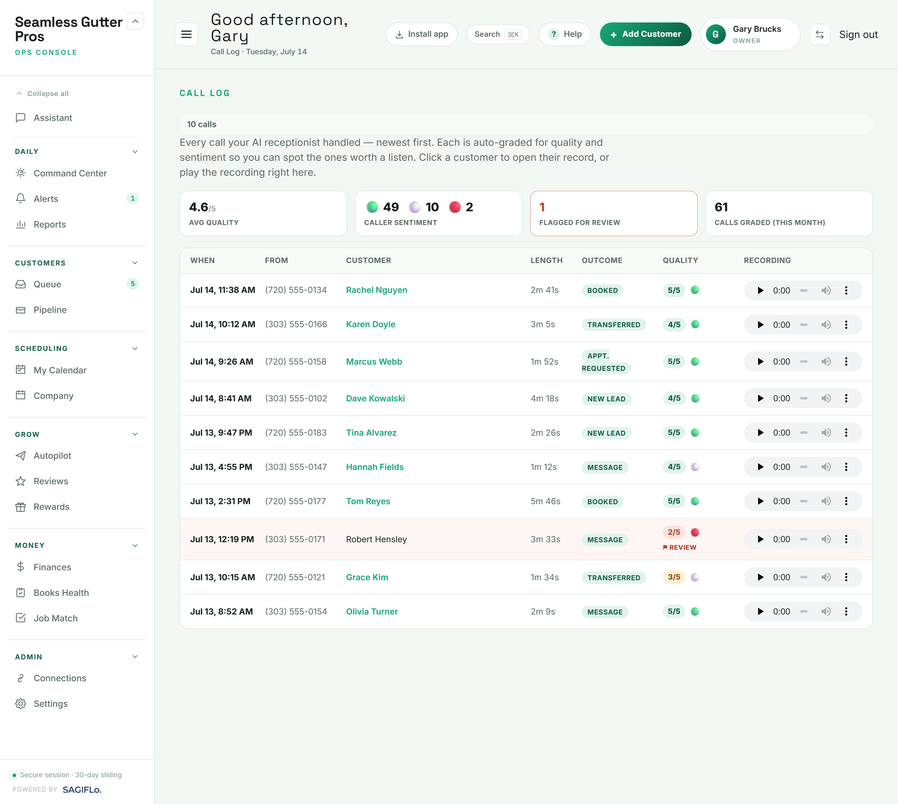
Task: Open Books Health page
Action: pos(77,593)
